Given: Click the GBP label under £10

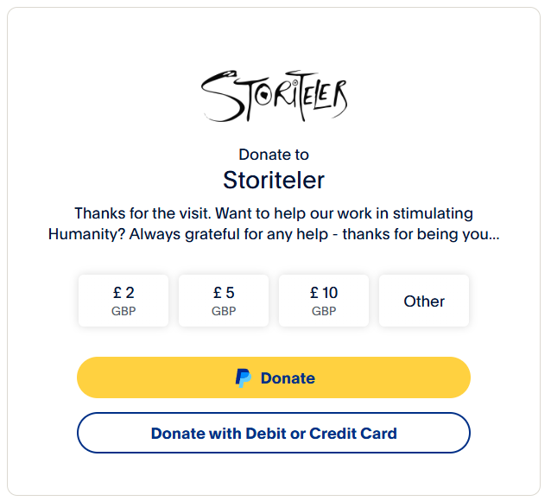Looking at the screenshot, I should [x=324, y=312].
